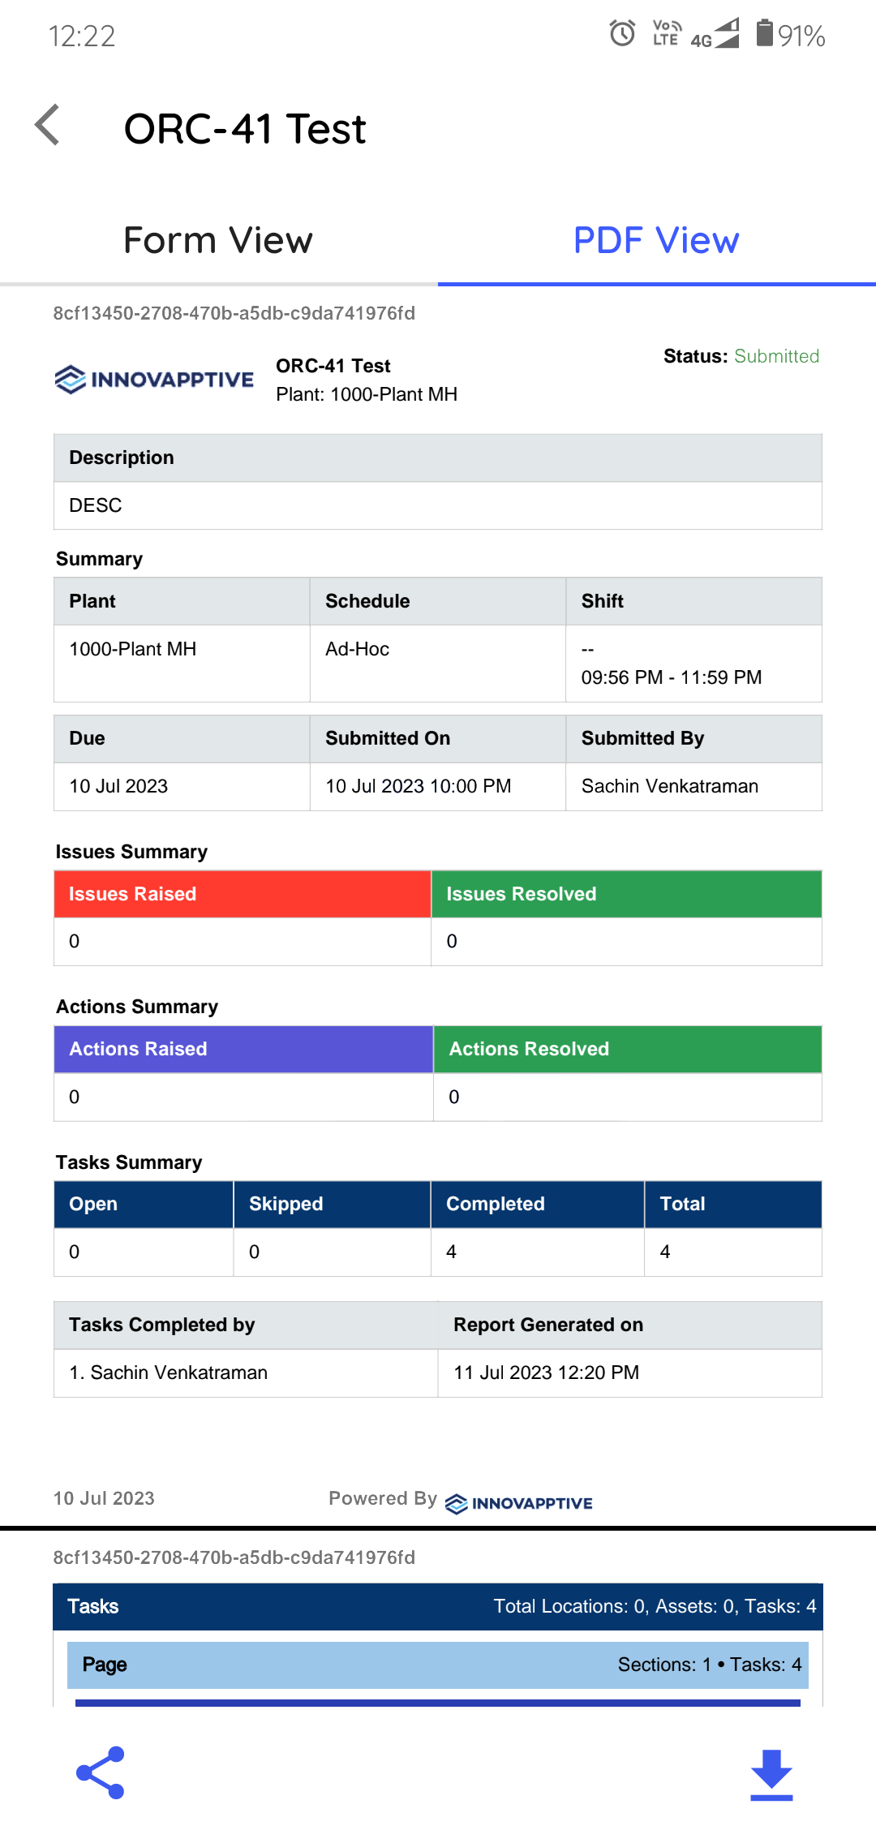Tap the Page section bar
Viewport: 876px width, 1843px height.
pos(438,1665)
